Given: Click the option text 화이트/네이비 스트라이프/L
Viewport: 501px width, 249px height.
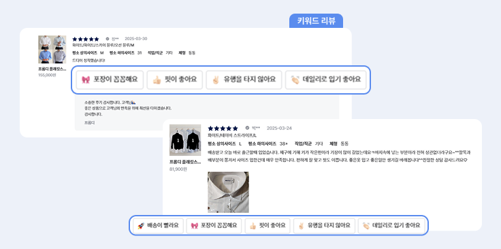Looking at the screenshot, I should tap(232, 135).
